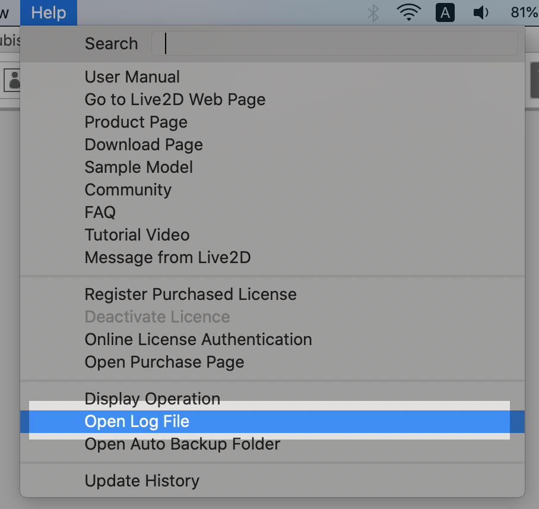Click the person icon in toolbar
Image resolution: width=539 pixels, height=509 pixels.
[x=12, y=80]
